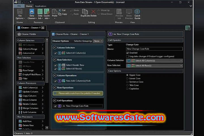Select Delete Column palette item
The width and height of the screenshot is (204, 136).
[31, 104]
